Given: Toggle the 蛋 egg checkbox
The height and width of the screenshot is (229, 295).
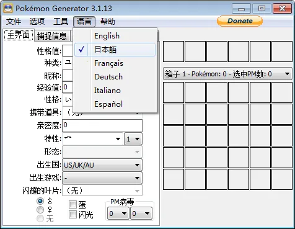Looking at the screenshot, I should [73, 204].
